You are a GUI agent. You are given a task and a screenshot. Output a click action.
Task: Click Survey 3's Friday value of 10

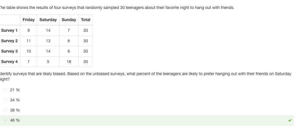(28, 51)
